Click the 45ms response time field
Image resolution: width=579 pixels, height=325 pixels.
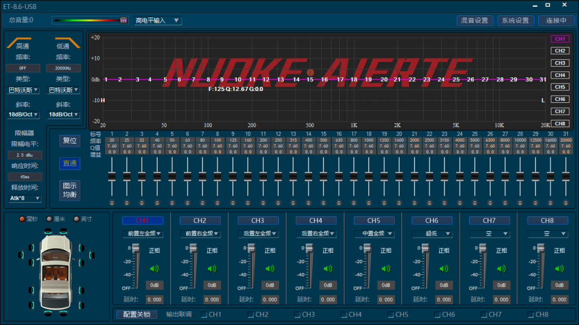(x=25, y=177)
